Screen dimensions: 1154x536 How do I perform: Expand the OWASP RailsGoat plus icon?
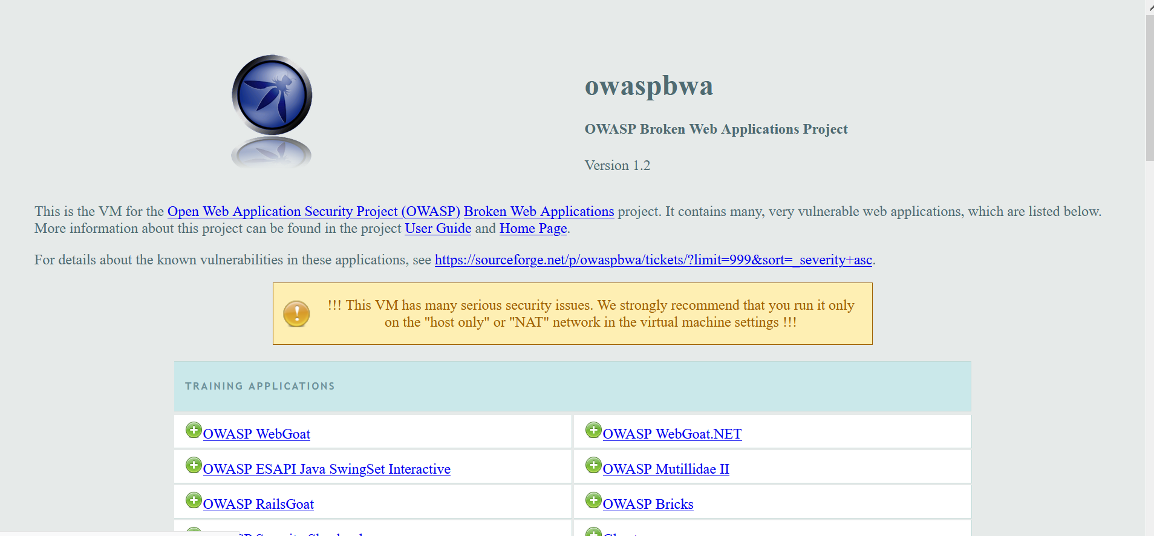point(194,500)
